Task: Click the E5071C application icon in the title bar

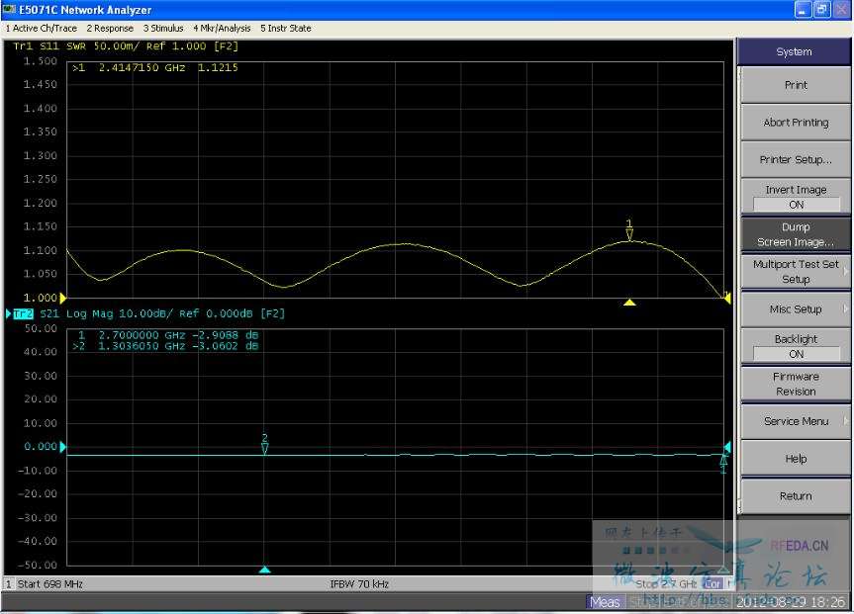Action: [9, 9]
